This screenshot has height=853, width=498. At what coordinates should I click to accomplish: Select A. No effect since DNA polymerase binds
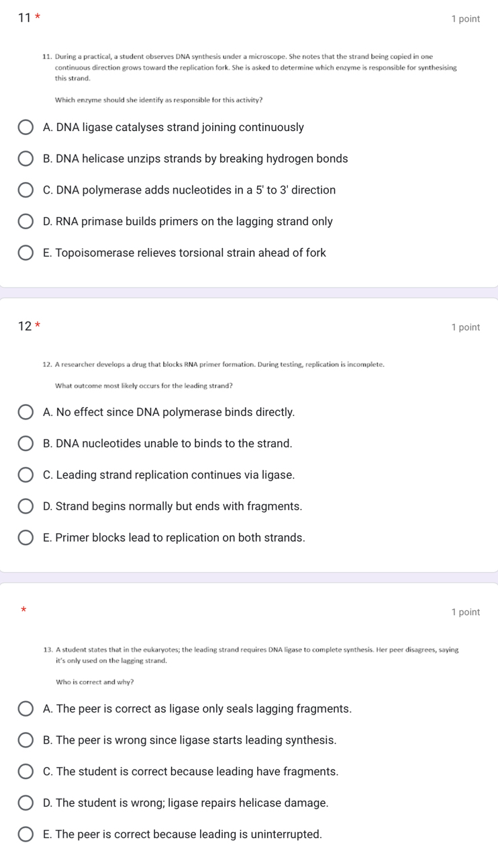tap(26, 412)
